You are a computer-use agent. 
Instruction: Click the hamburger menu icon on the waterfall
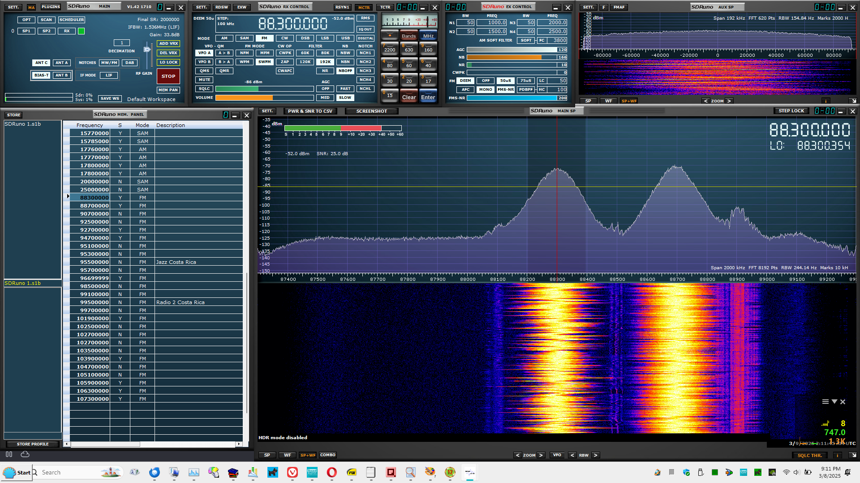[825, 402]
